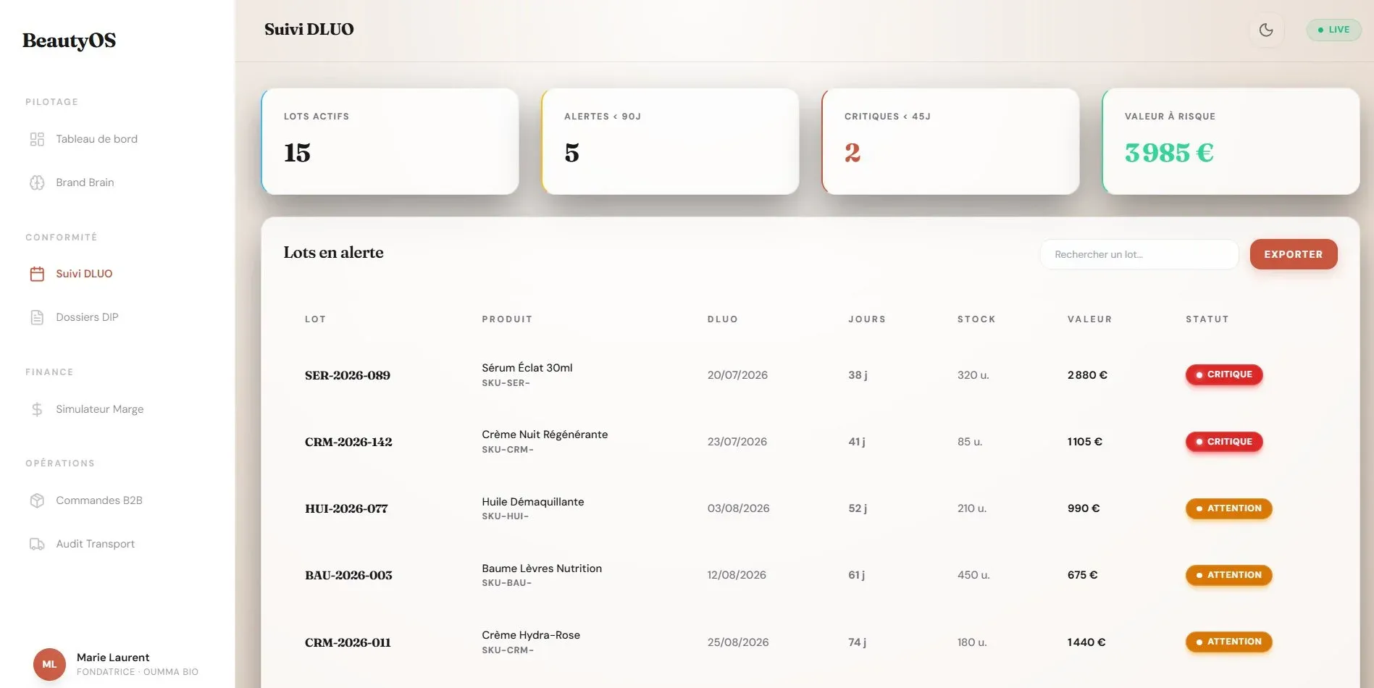Click the Tableau de bord grid icon

37,139
